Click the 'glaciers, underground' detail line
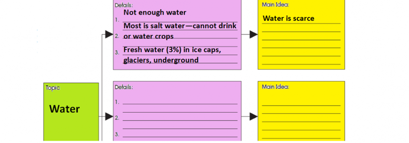The height and width of the screenshot is (143, 409). pos(161,60)
